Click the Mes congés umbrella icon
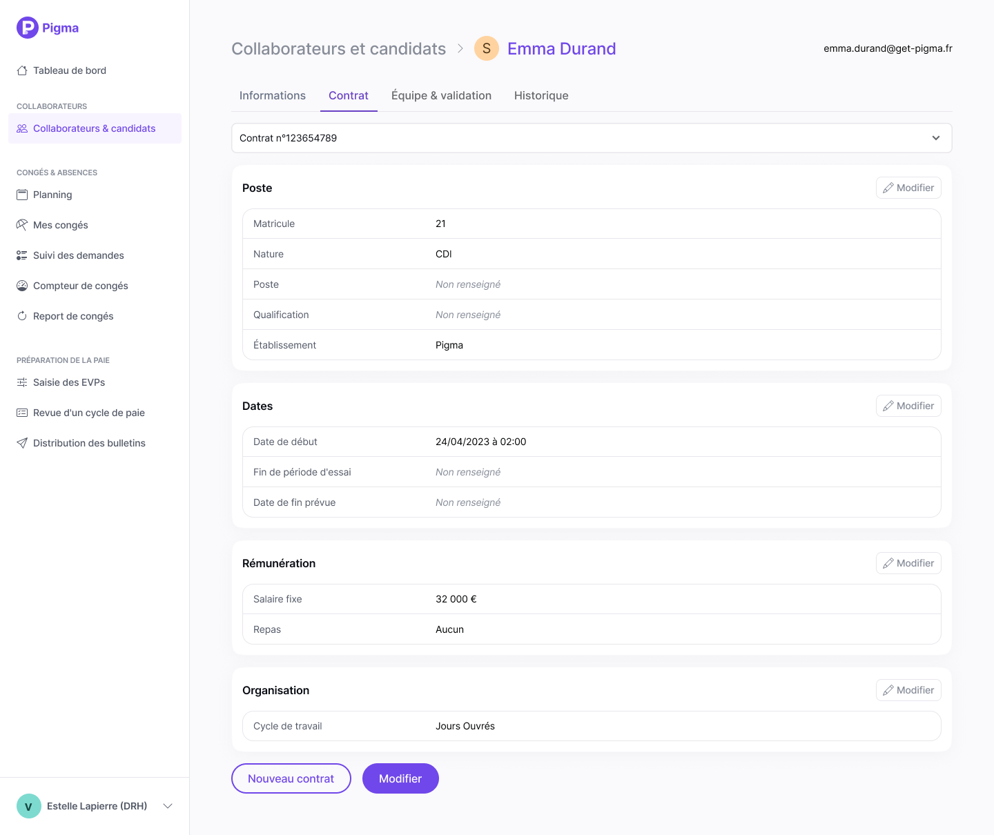Image resolution: width=994 pixels, height=835 pixels. (22, 225)
